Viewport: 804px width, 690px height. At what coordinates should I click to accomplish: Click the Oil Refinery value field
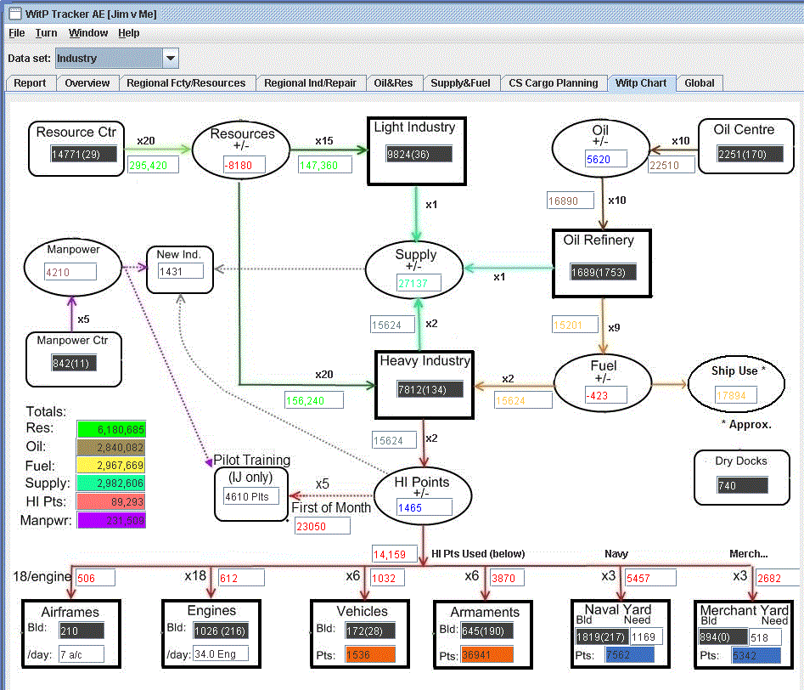[603, 272]
